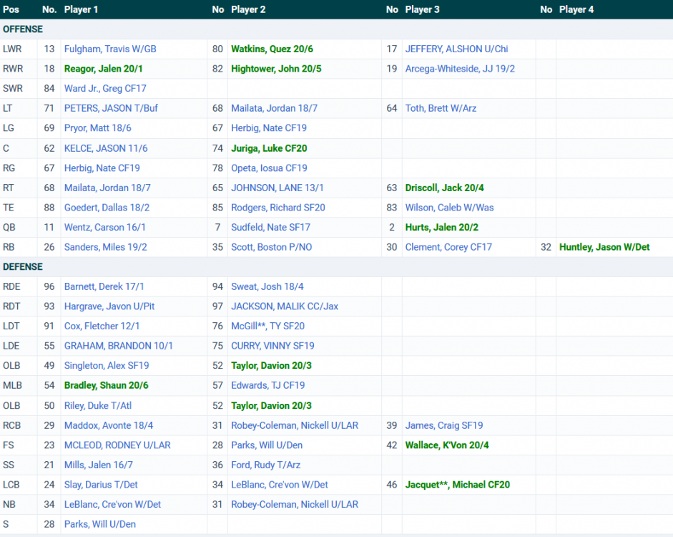Click Watkins, Quez 20/6 link

(272, 49)
